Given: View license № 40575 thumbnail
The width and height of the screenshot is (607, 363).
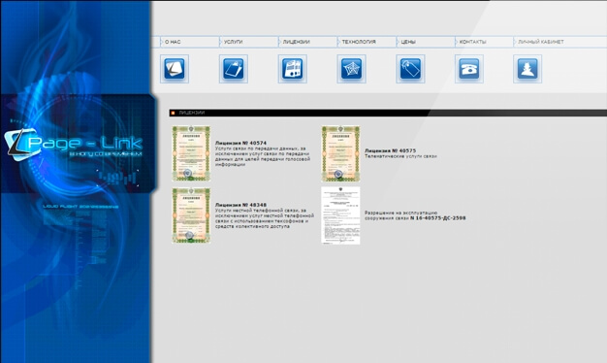Looking at the screenshot, I should [340, 153].
